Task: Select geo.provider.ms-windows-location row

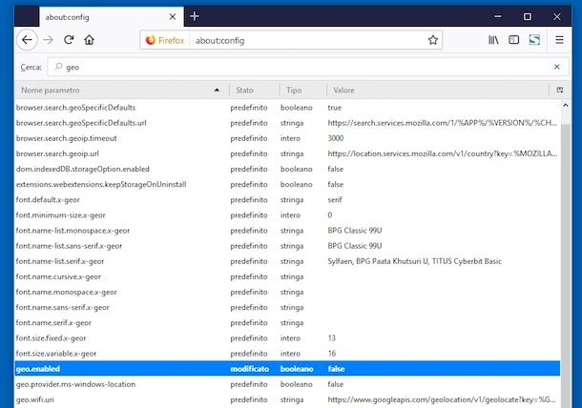Action: (x=287, y=384)
